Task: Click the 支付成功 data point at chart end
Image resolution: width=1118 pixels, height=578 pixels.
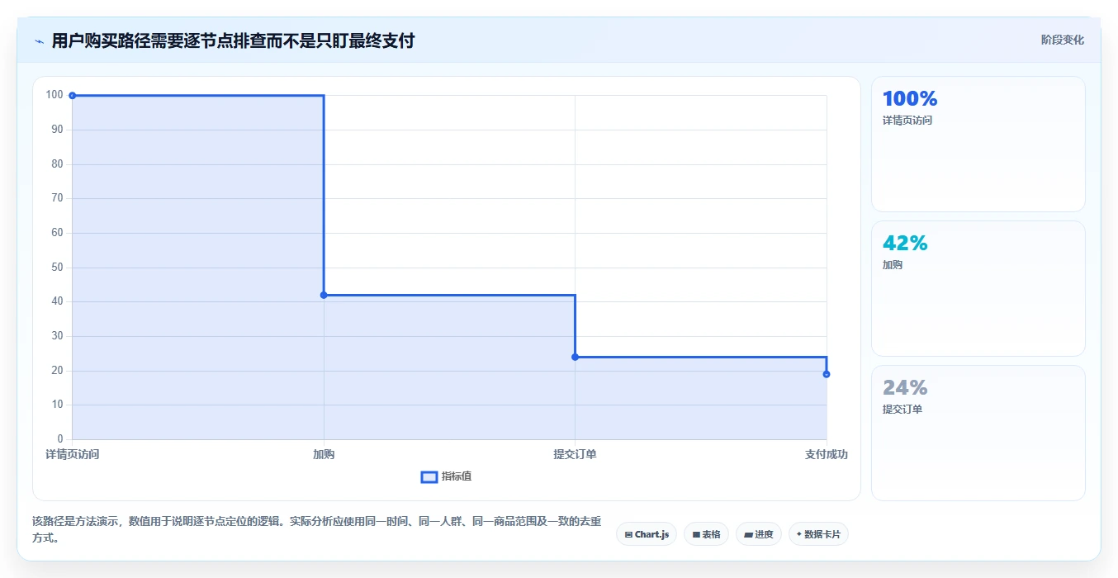Action: pos(827,374)
